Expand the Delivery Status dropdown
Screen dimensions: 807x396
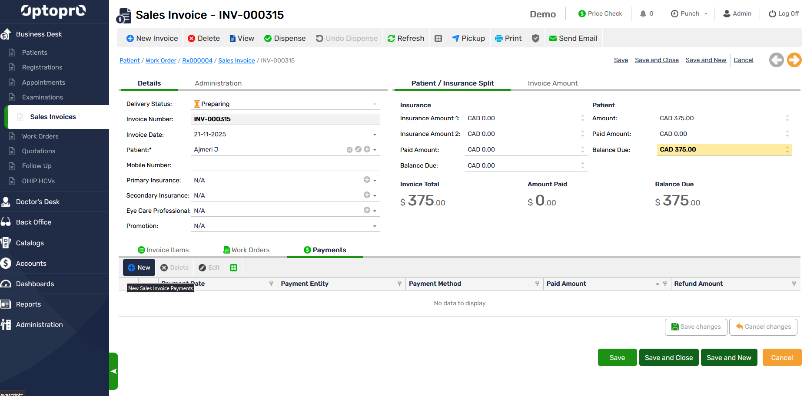[x=375, y=104]
